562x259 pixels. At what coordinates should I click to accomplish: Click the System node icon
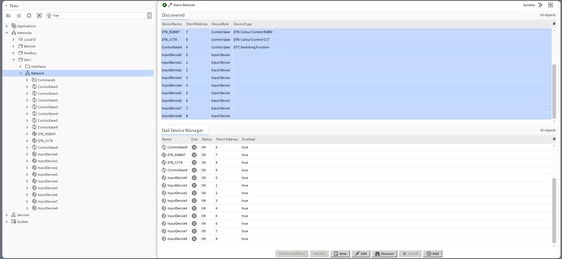click(x=14, y=221)
